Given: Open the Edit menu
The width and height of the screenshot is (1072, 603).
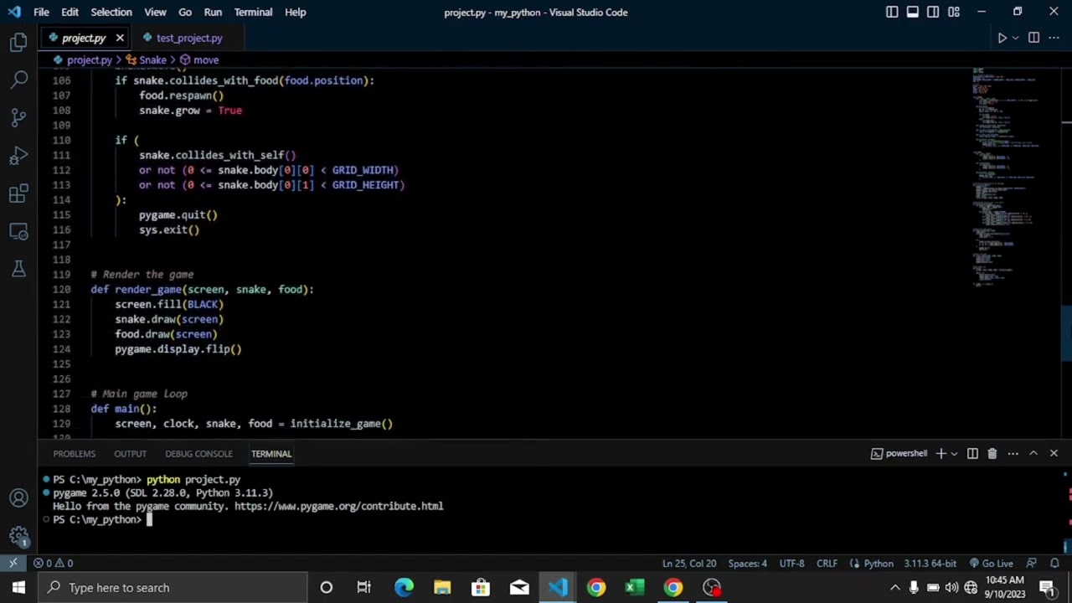Looking at the screenshot, I should pyautogui.click(x=70, y=12).
